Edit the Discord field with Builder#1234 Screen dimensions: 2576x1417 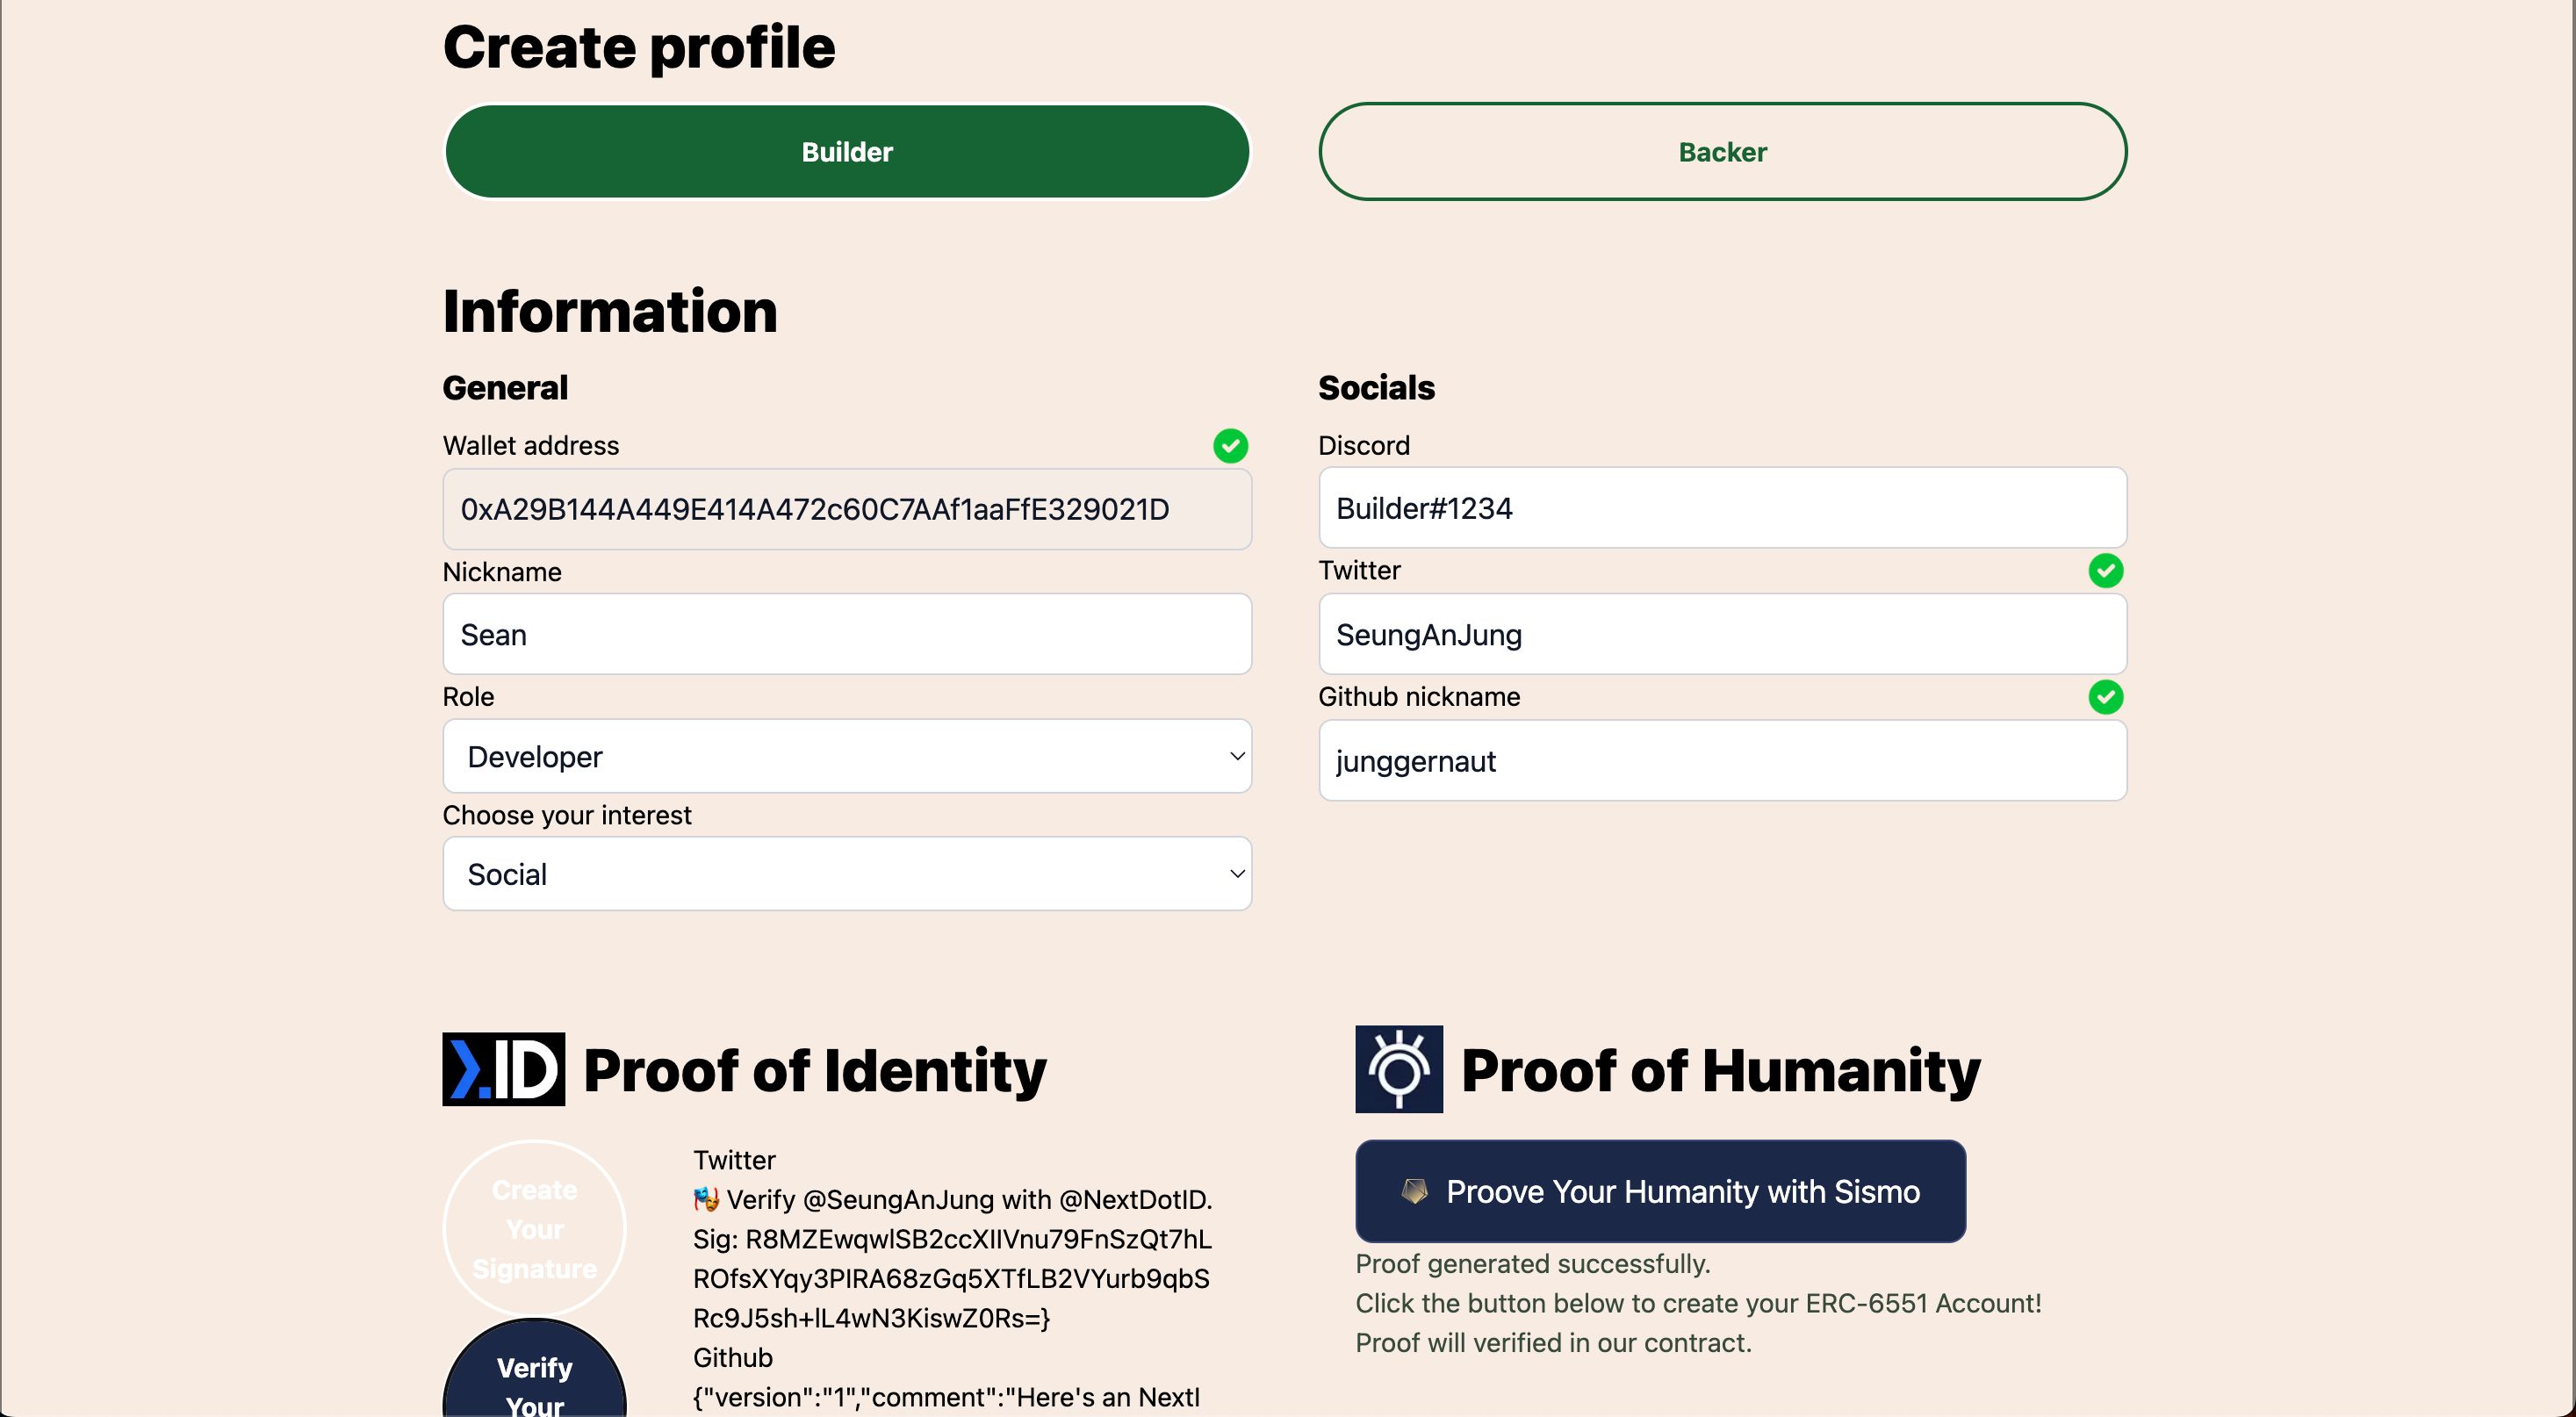point(1722,508)
